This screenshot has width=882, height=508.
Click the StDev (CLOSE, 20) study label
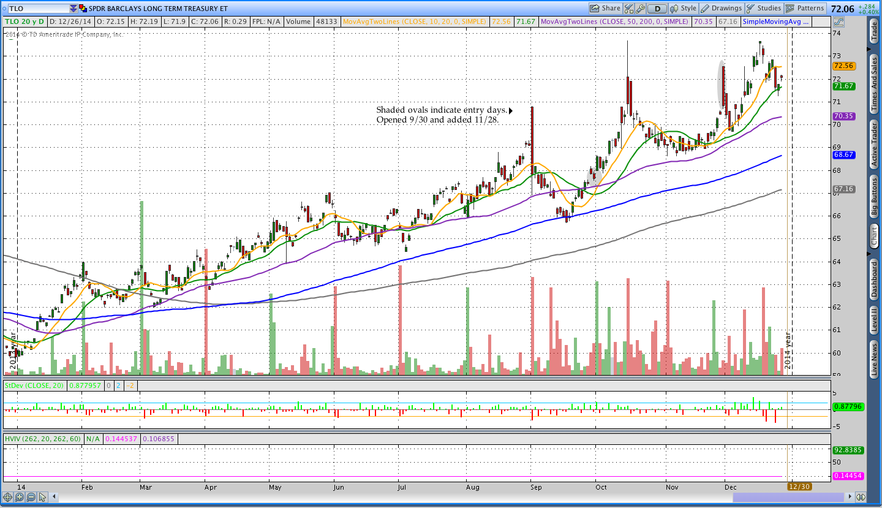36,385
